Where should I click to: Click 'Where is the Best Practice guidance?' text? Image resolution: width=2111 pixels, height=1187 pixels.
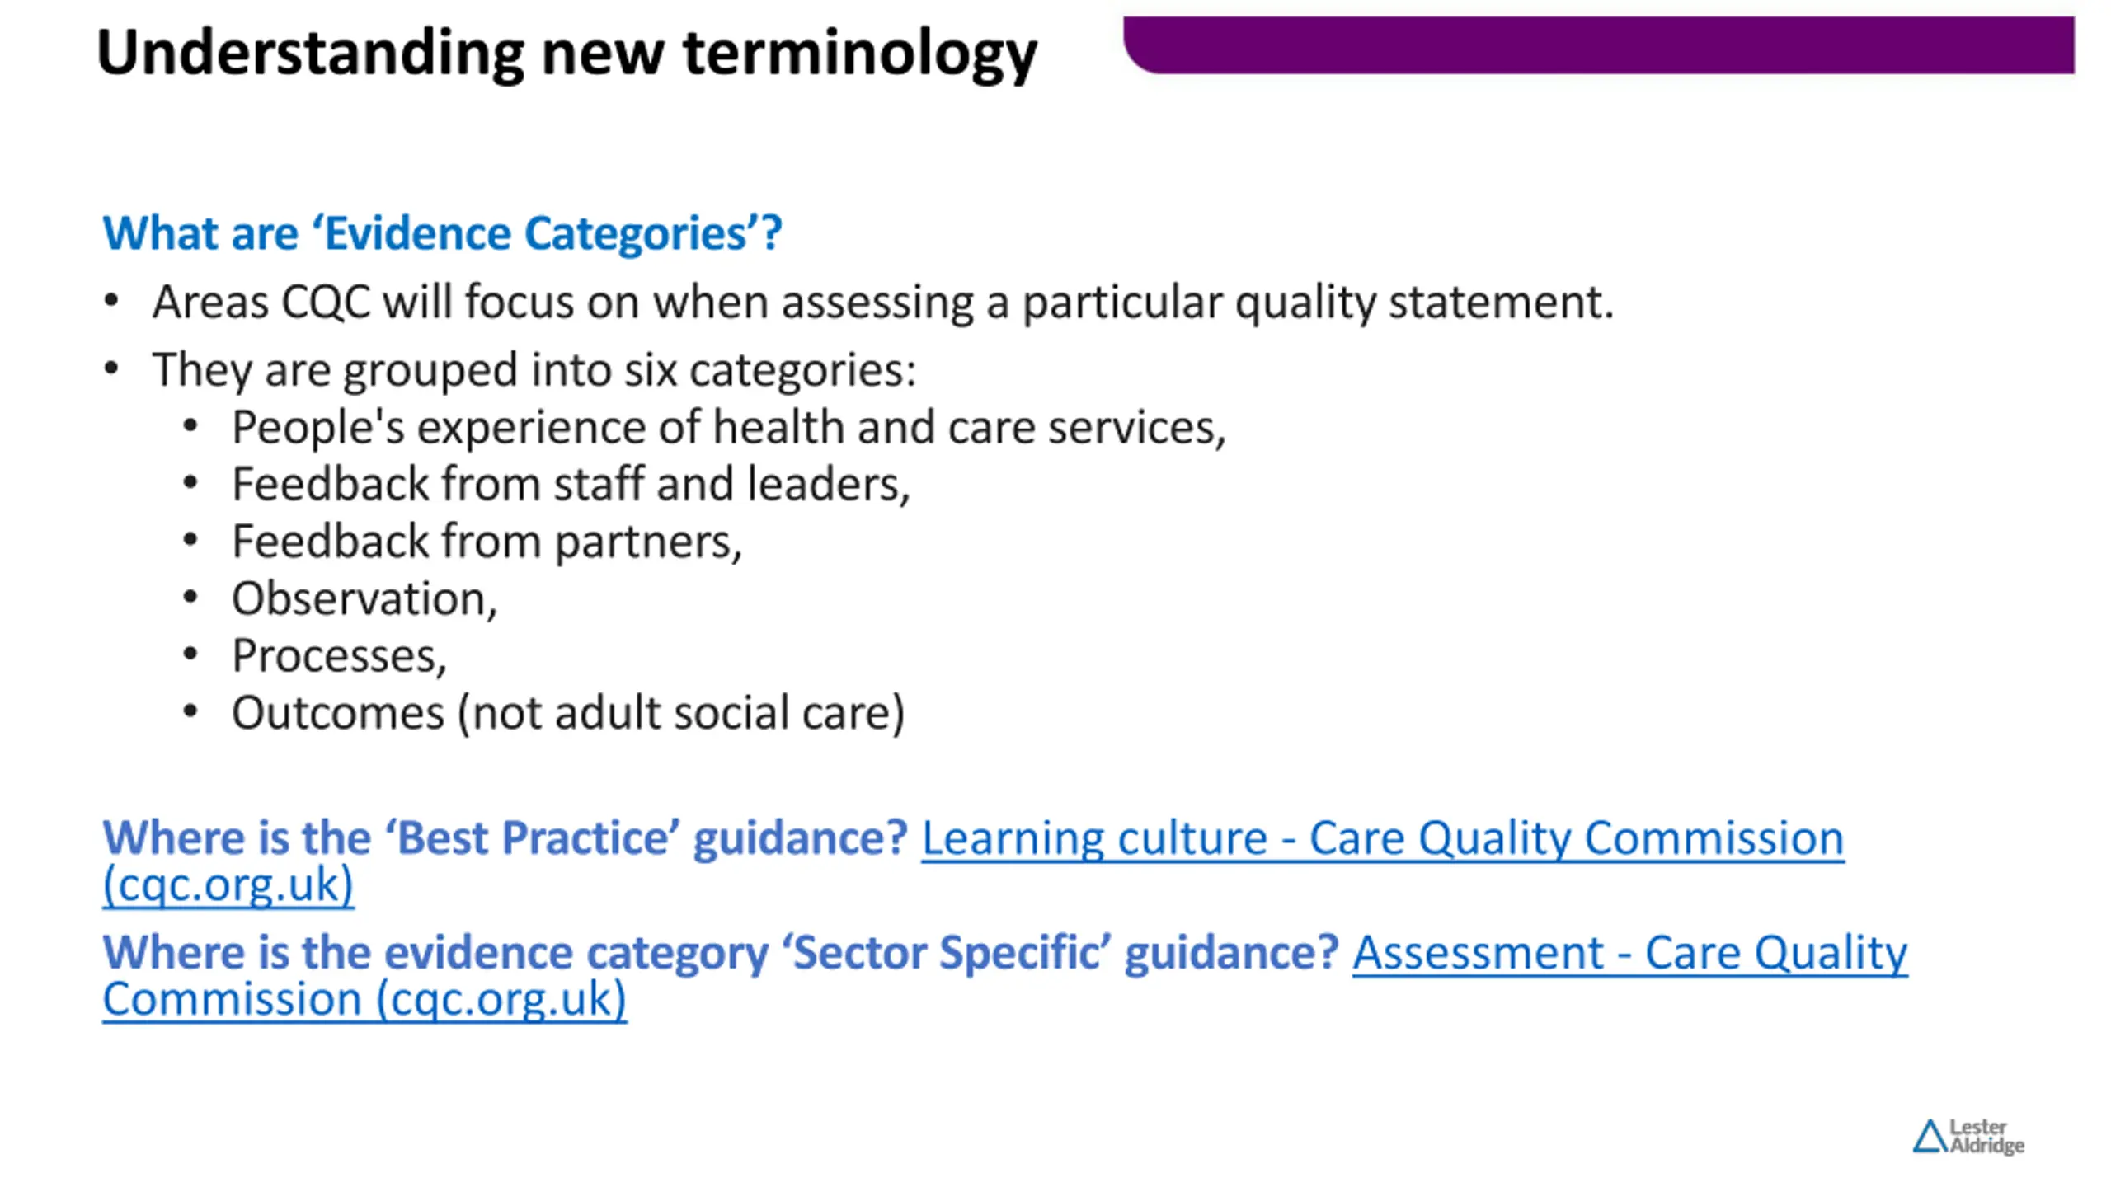(x=505, y=838)
